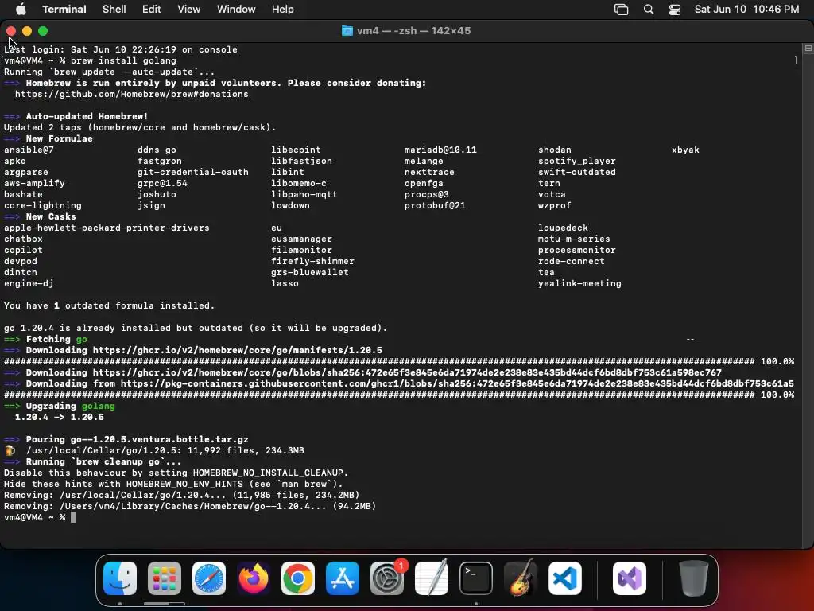The height and width of the screenshot is (611, 814).
Task: Click the 'mariadb@10.11' formula name
Action: 440,150
